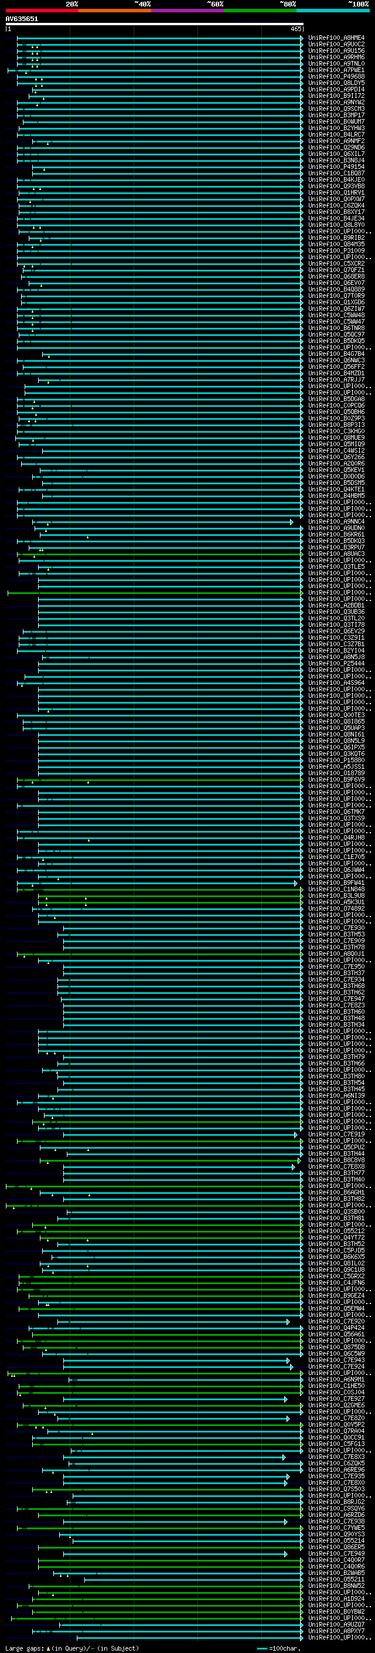The width and height of the screenshot is (375, 1653).
Task: Select the UniRef100_C5XCR2 label
Action: click(336, 263)
